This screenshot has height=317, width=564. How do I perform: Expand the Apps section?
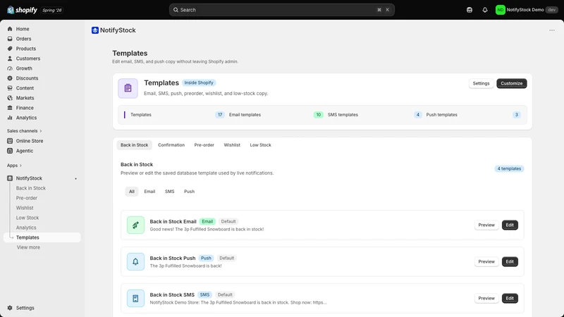point(14,166)
